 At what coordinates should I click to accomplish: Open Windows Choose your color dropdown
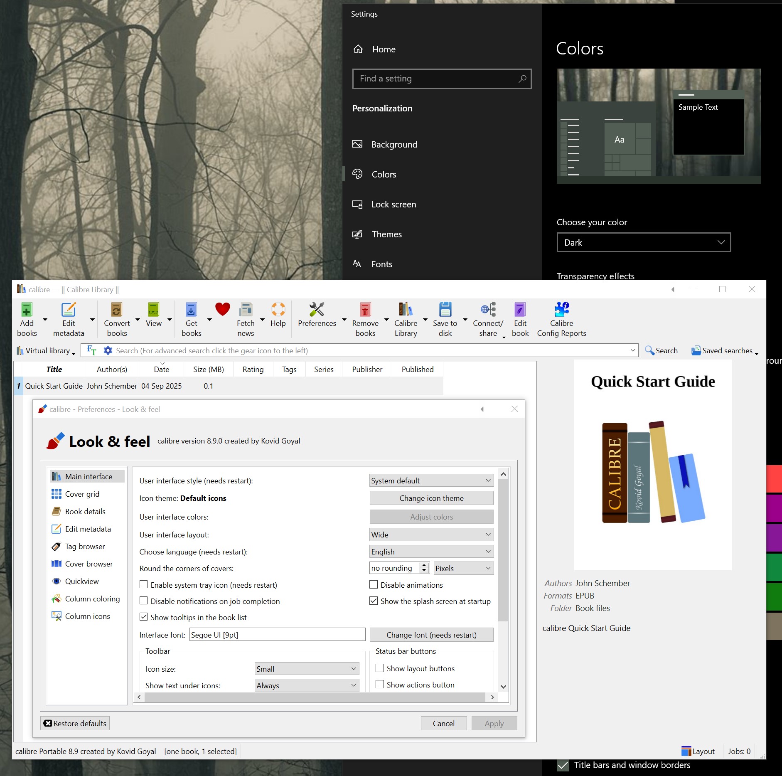(x=643, y=242)
